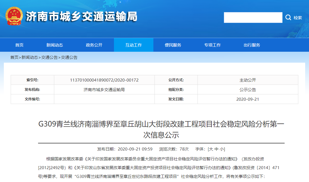
Task: Open the highlighted 互动工作 nav tab
Action: (x=133, y=45)
